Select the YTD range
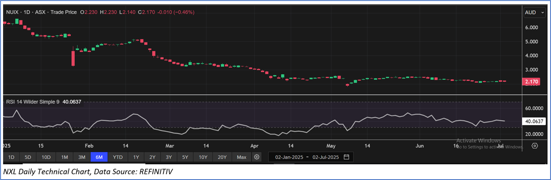This screenshot has width=551, height=180. point(118,157)
